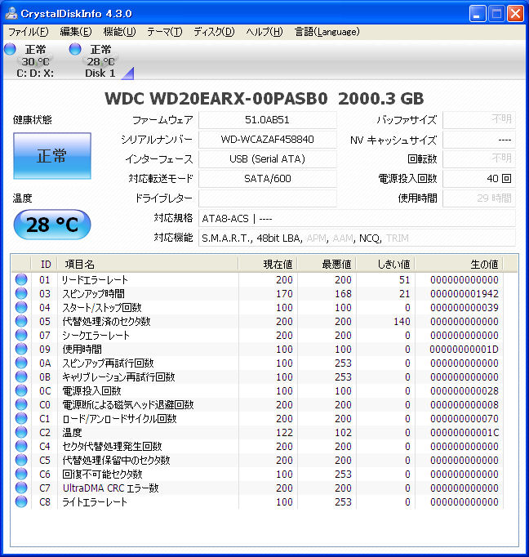Click the status orb for C6 回復不可能セクタ数
529x557 pixels.
(x=21, y=474)
